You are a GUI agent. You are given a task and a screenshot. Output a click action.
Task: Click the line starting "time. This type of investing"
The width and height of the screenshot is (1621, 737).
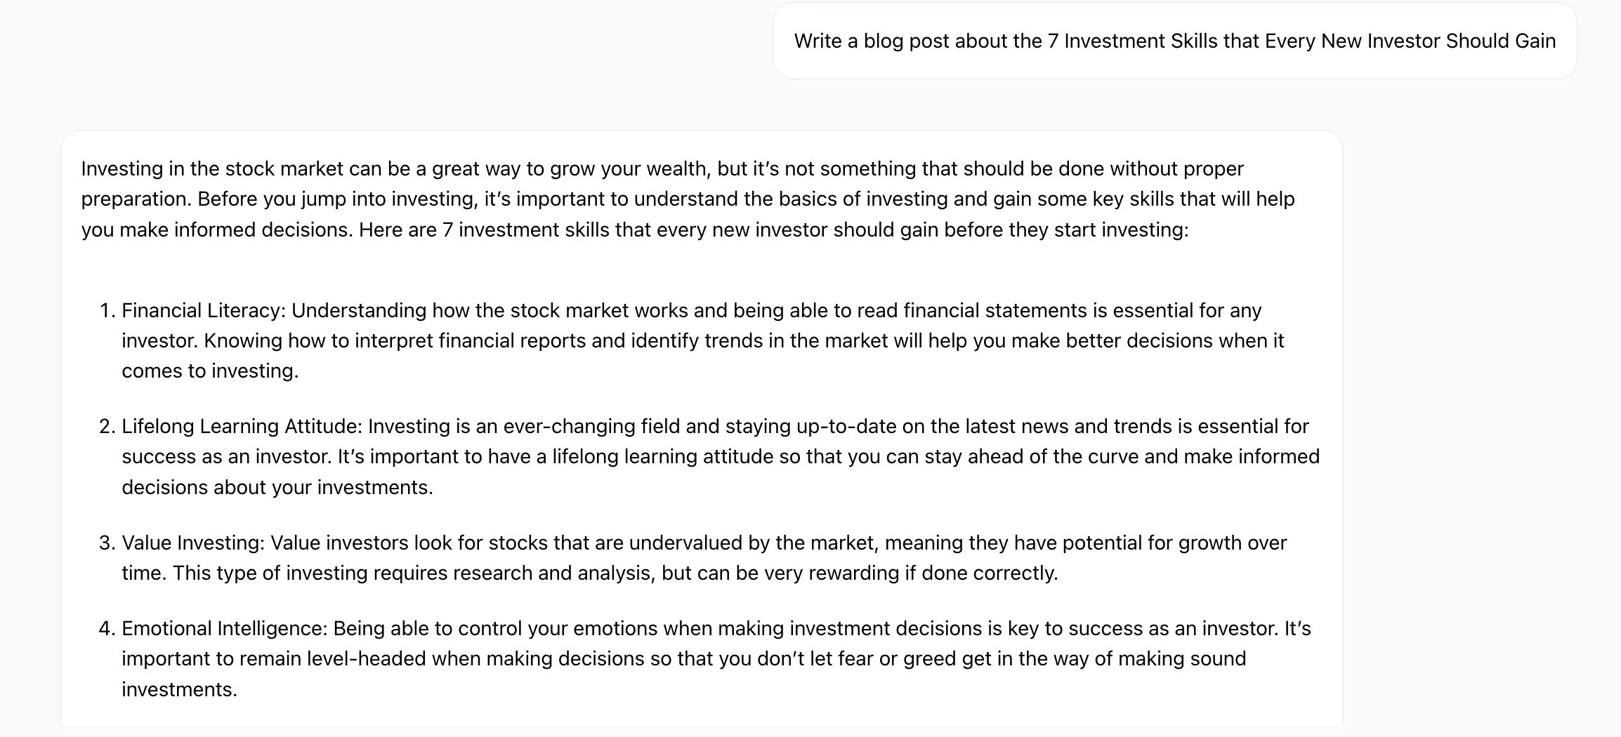(x=590, y=573)
